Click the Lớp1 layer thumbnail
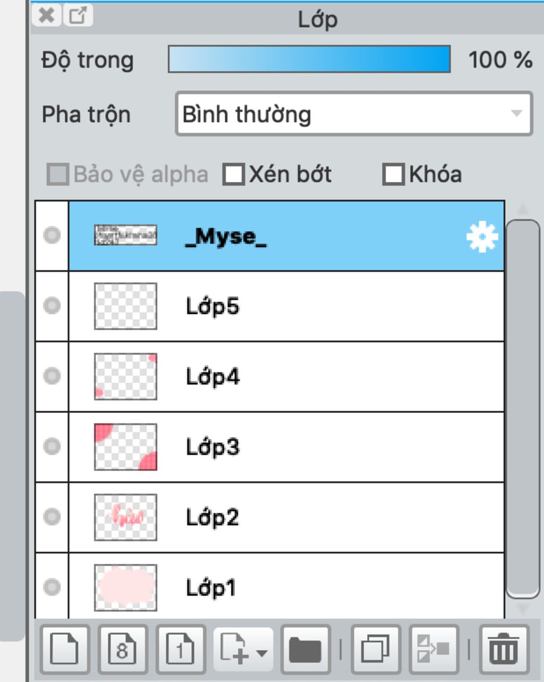544x682 pixels. (125, 587)
